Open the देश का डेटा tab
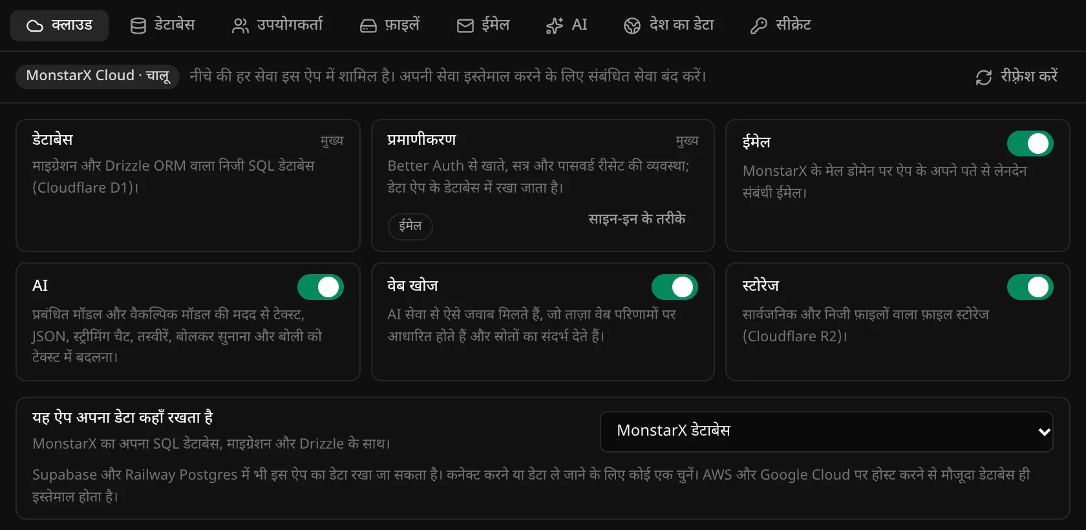This screenshot has width=1086, height=530. (x=669, y=25)
